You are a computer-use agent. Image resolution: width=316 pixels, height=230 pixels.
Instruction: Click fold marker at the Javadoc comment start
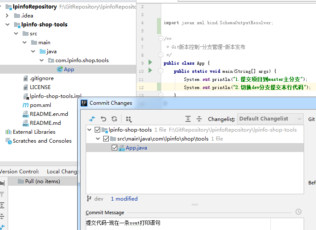tap(161, 38)
